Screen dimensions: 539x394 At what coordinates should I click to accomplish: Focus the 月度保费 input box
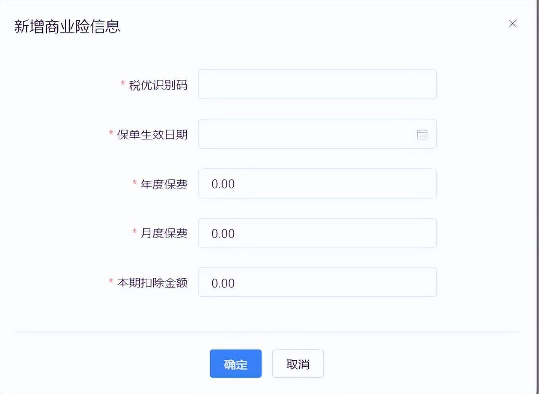pos(317,233)
